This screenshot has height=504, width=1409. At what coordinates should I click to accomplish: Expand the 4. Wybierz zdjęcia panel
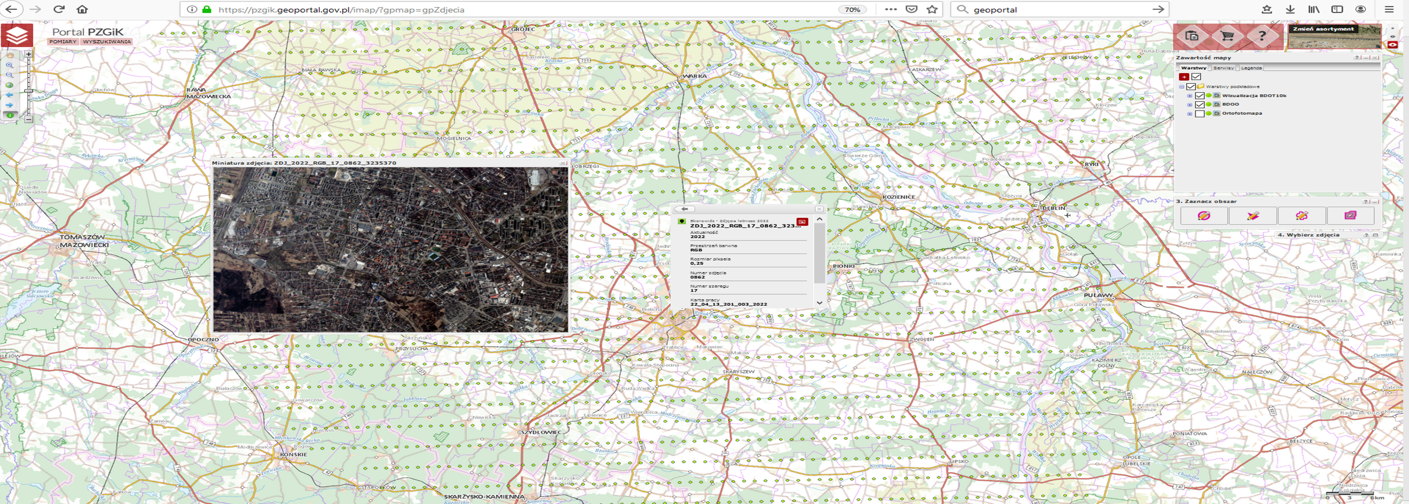click(x=1376, y=235)
